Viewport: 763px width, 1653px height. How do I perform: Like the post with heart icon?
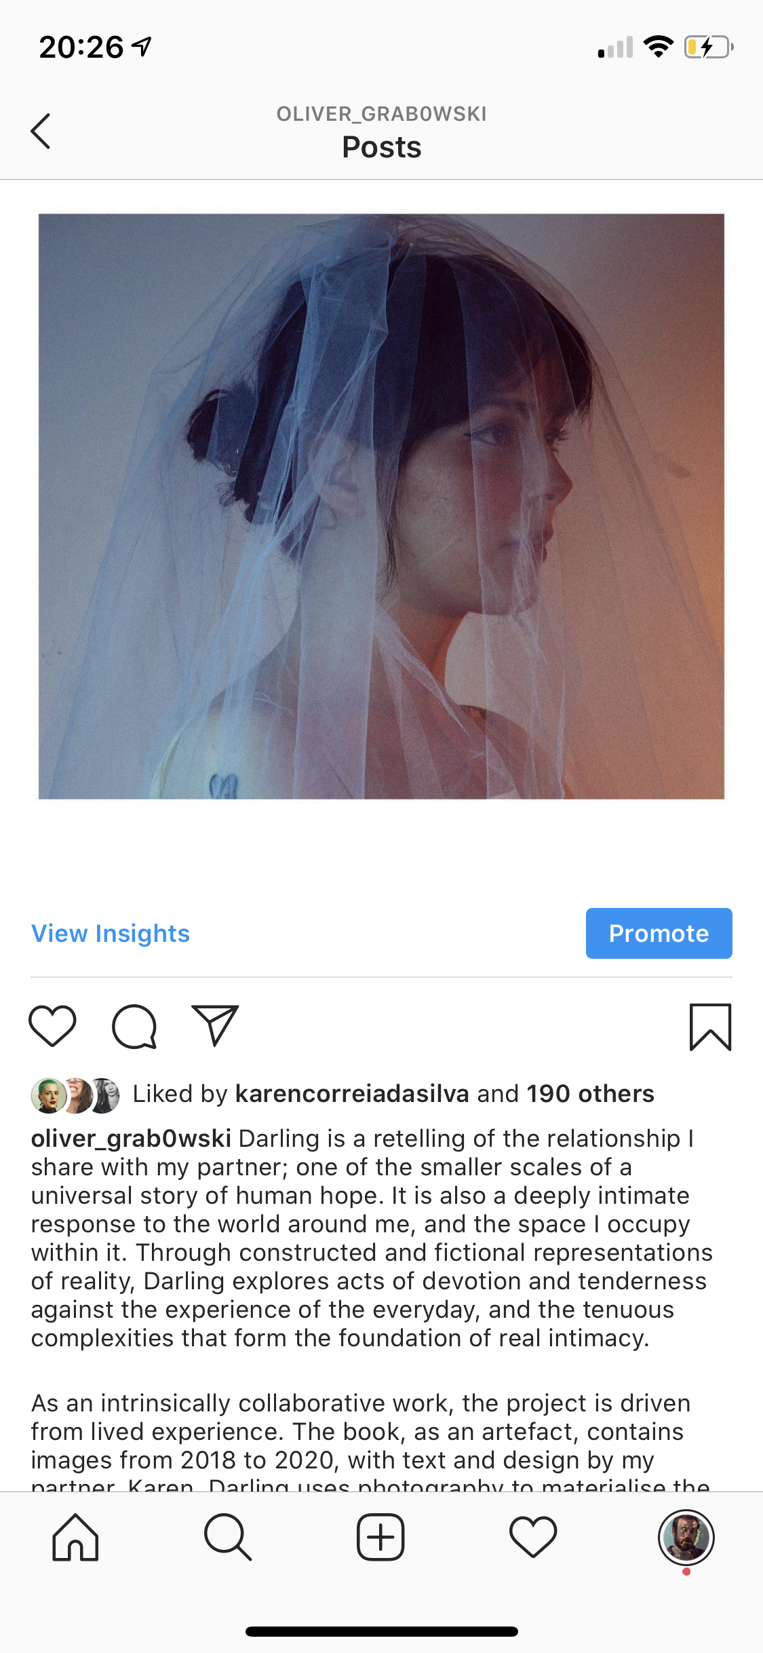pos(52,1026)
